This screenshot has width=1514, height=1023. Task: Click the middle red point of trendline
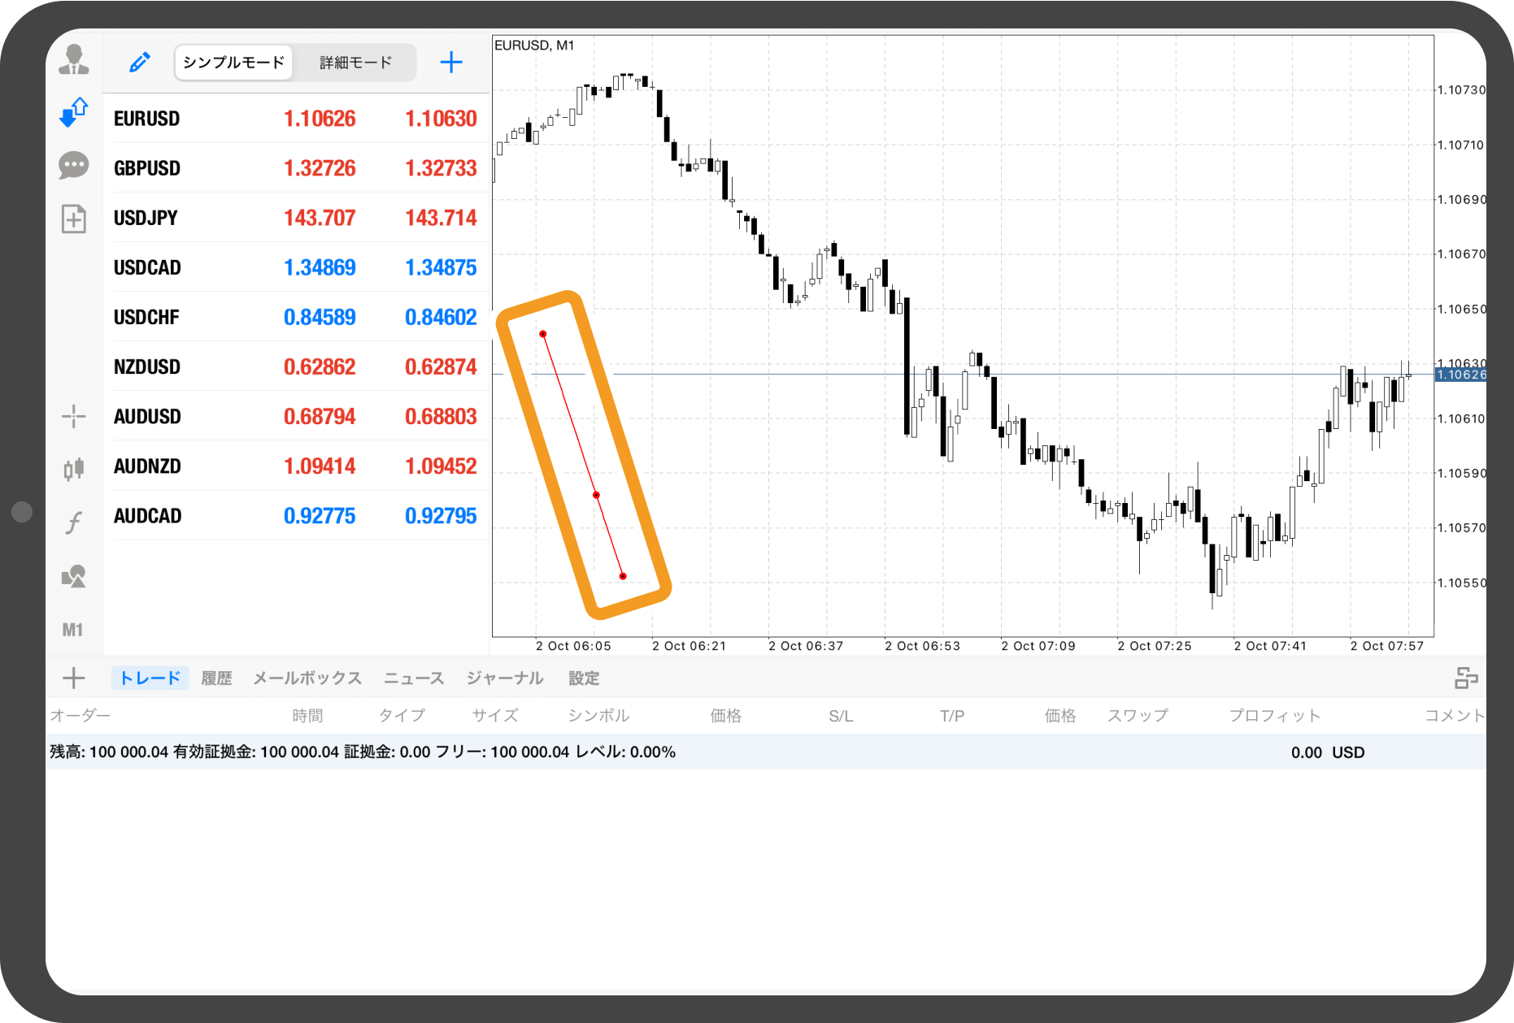[x=596, y=495]
